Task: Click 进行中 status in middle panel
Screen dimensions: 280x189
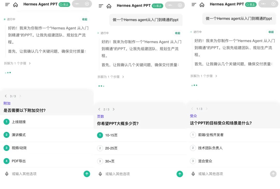Action: (x=103, y=33)
